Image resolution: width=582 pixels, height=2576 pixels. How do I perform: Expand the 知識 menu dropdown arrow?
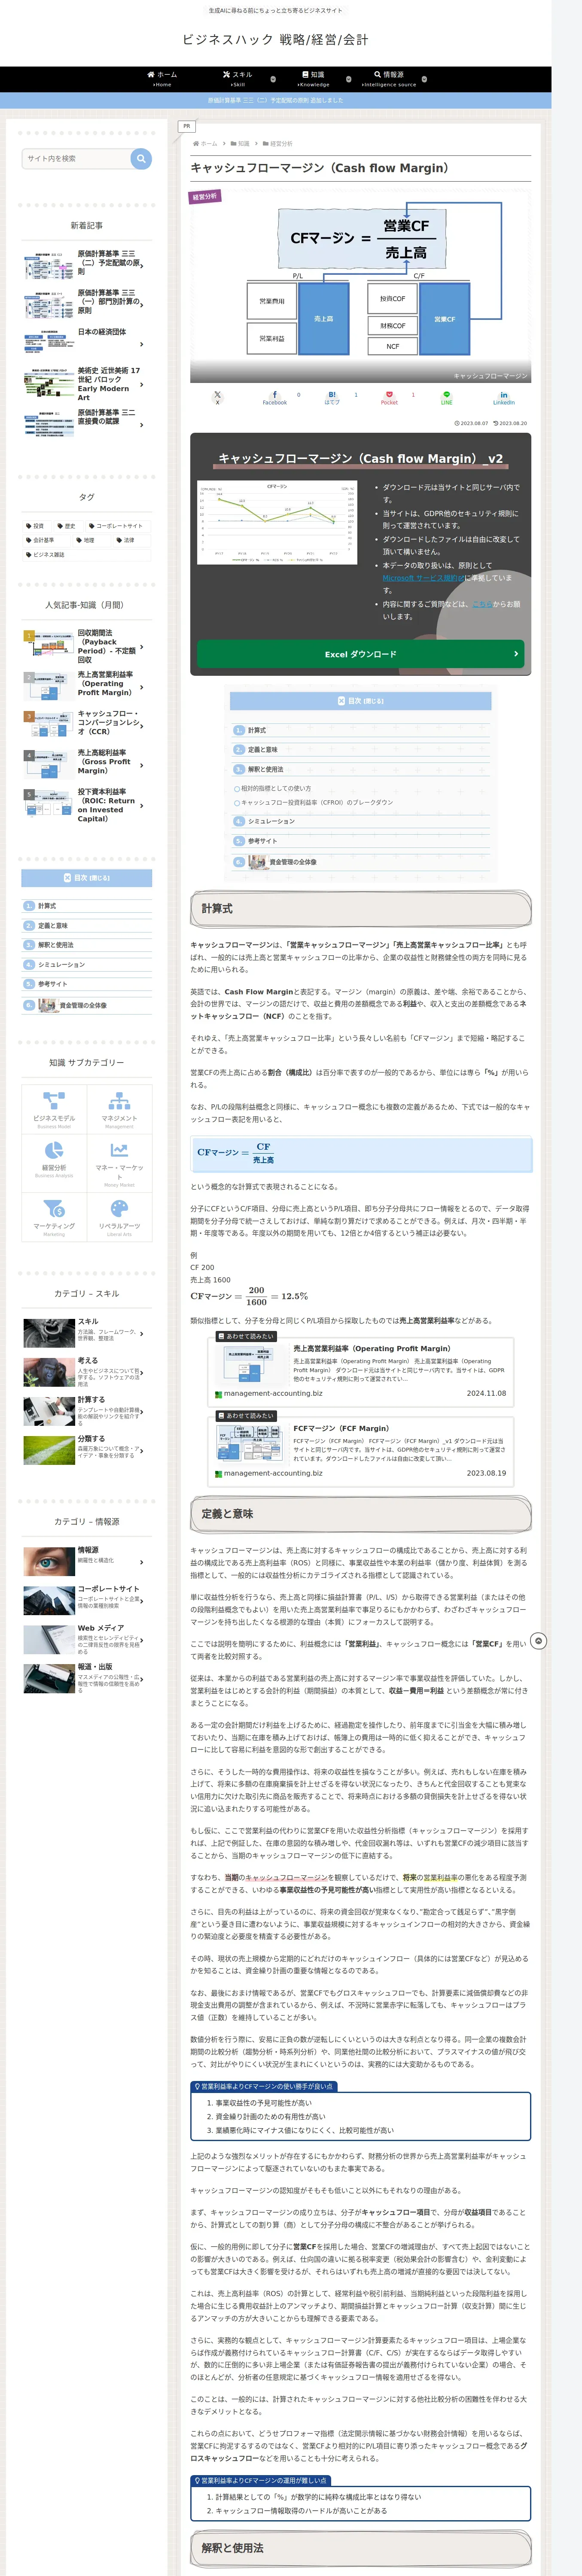348,79
